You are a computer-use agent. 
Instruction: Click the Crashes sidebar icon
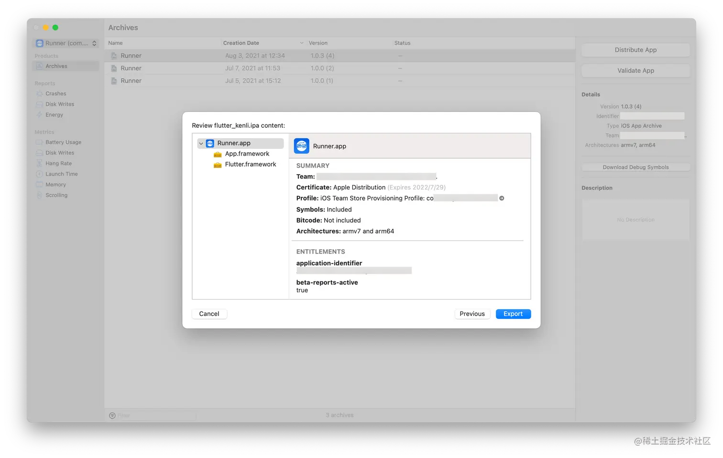pyautogui.click(x=40, y=94)
